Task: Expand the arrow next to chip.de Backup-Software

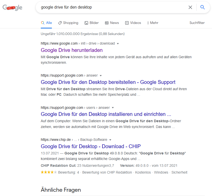Action: click(x=110, y=140)
